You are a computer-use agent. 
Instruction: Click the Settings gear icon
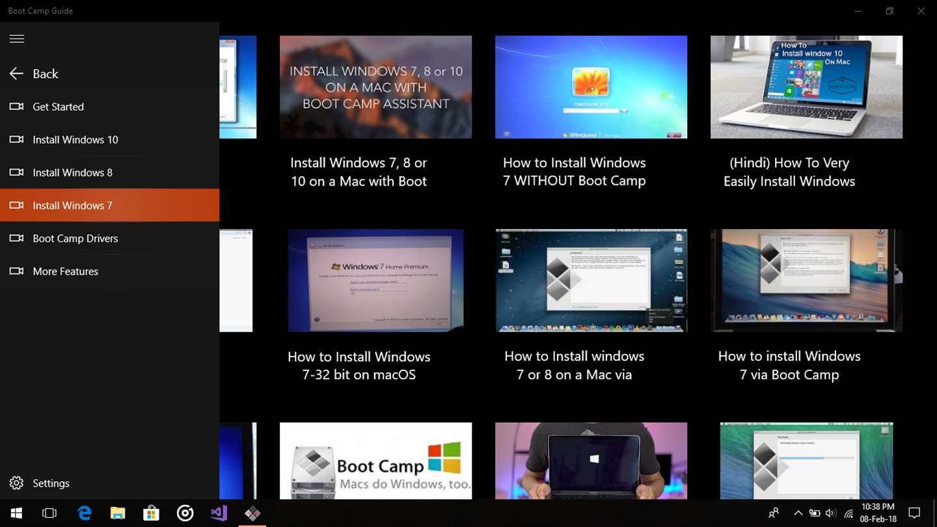point(16,483)
